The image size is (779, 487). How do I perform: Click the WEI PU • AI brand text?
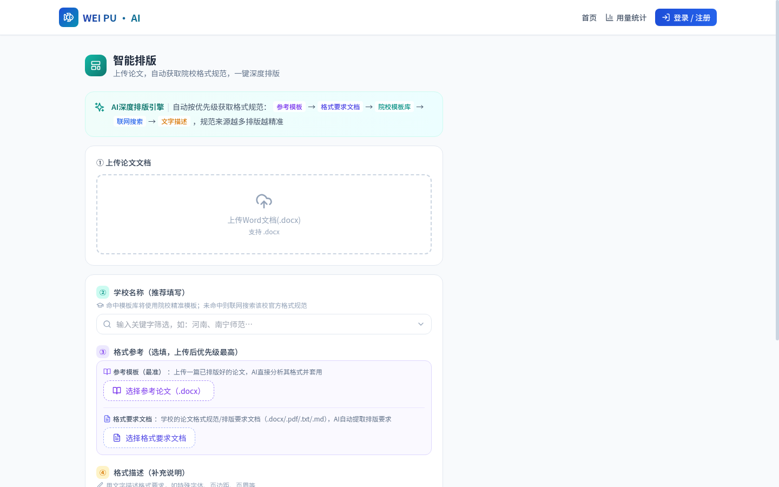[x=111, y=18]
